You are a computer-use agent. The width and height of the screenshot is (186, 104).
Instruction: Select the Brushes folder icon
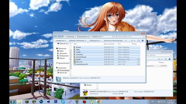click(75, 47)
